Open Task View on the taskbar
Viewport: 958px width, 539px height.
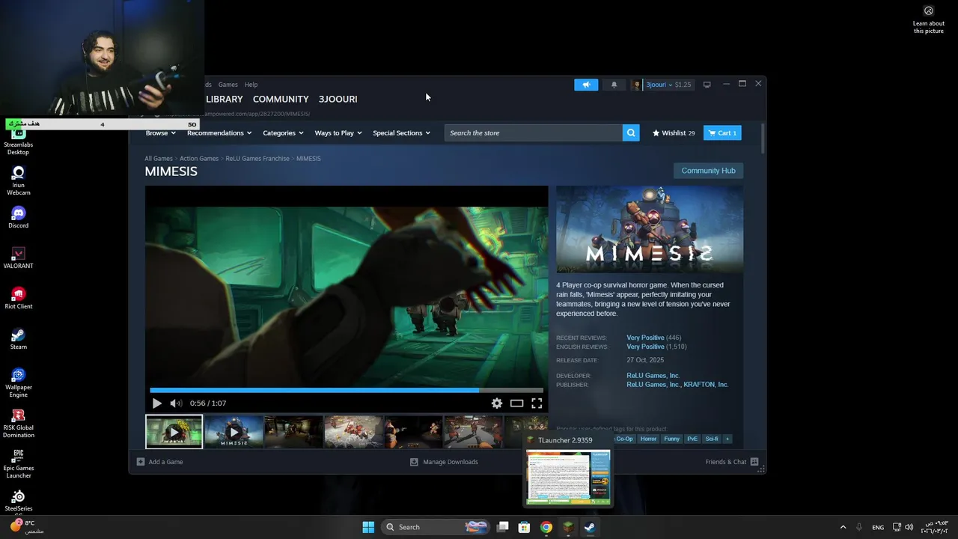pyautogui.click(x=503, y=527)
